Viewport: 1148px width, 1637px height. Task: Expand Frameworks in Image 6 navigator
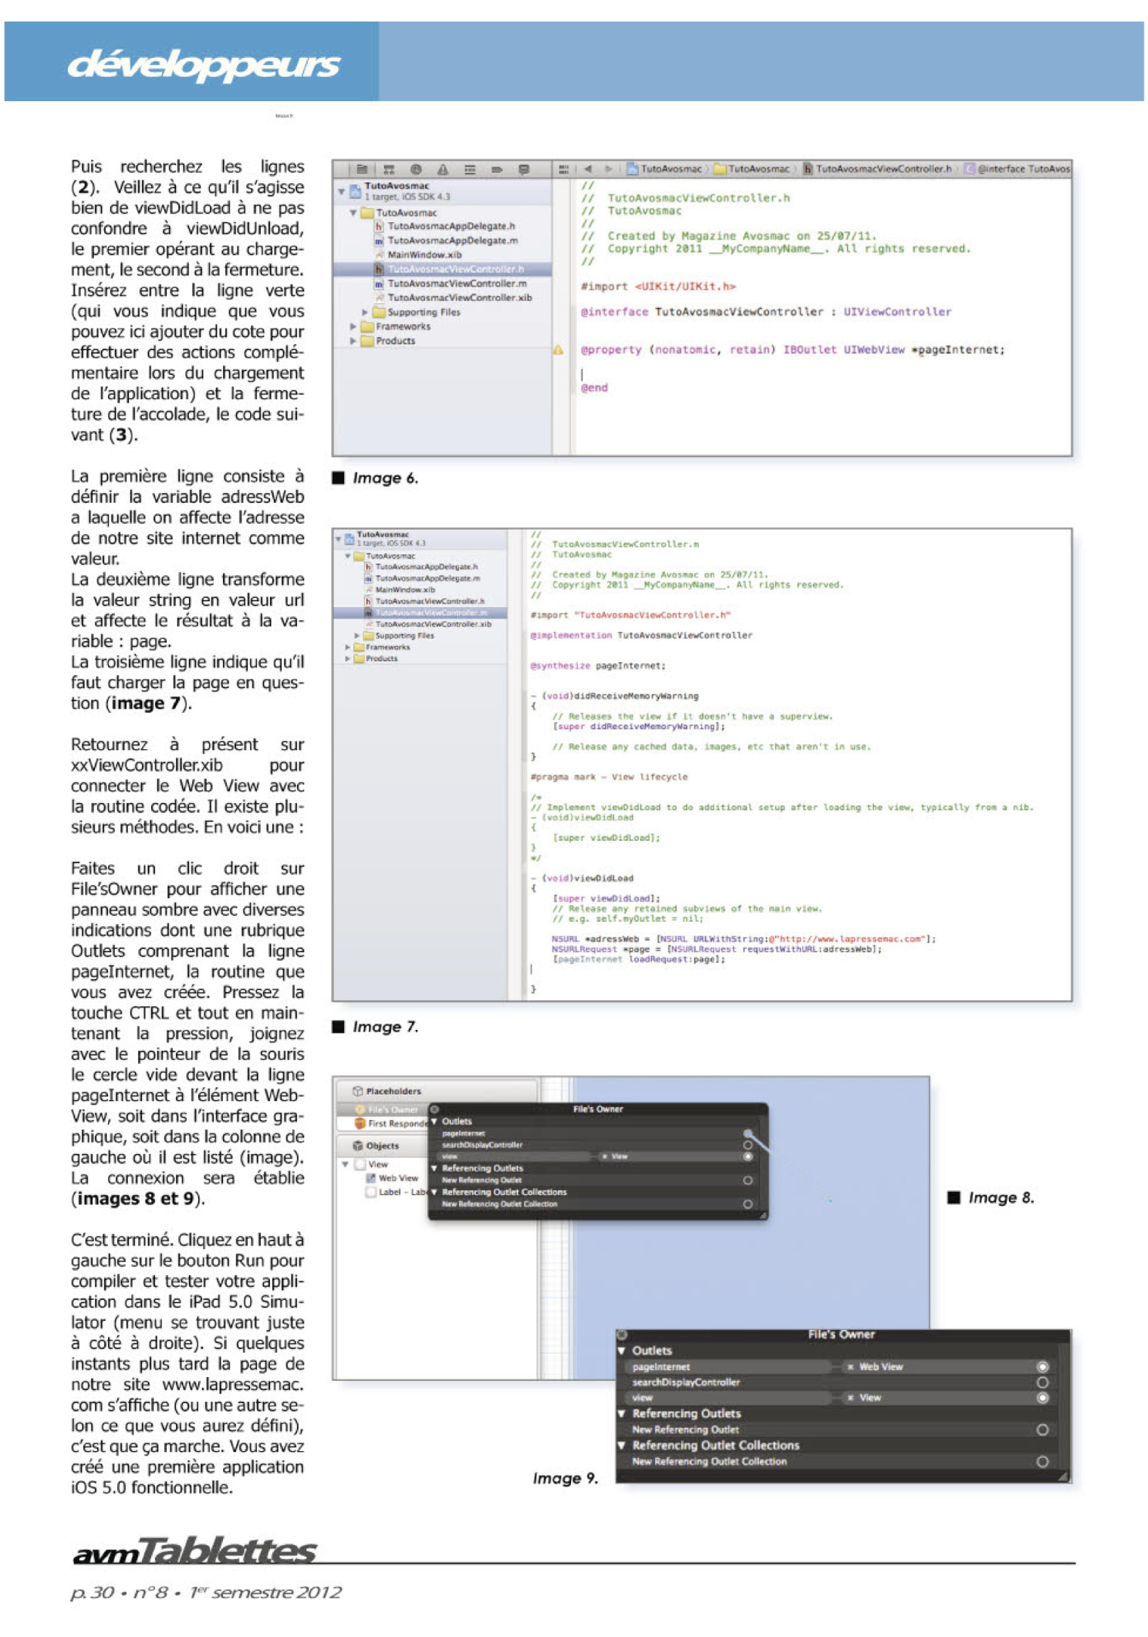point(353,326)
